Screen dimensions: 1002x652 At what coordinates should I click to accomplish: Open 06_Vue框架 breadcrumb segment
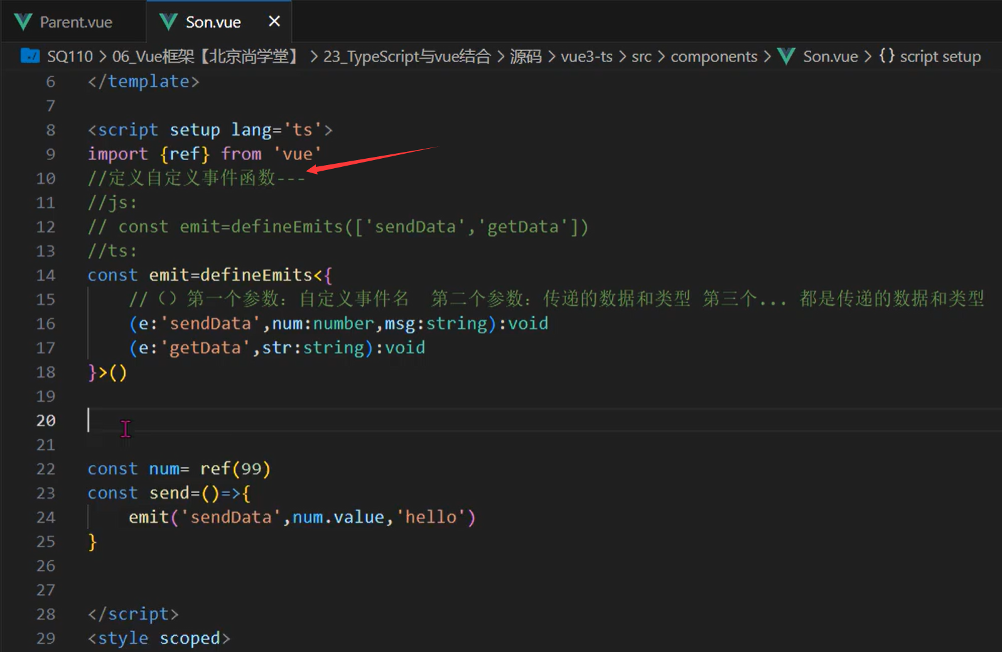click(207, 56)
